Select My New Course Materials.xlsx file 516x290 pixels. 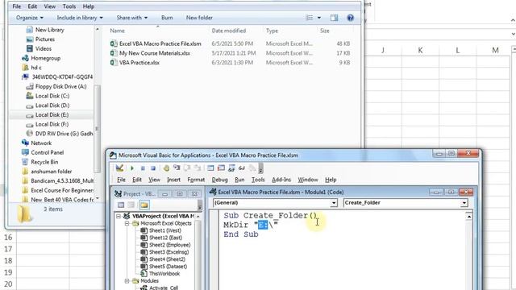[155, 53]
